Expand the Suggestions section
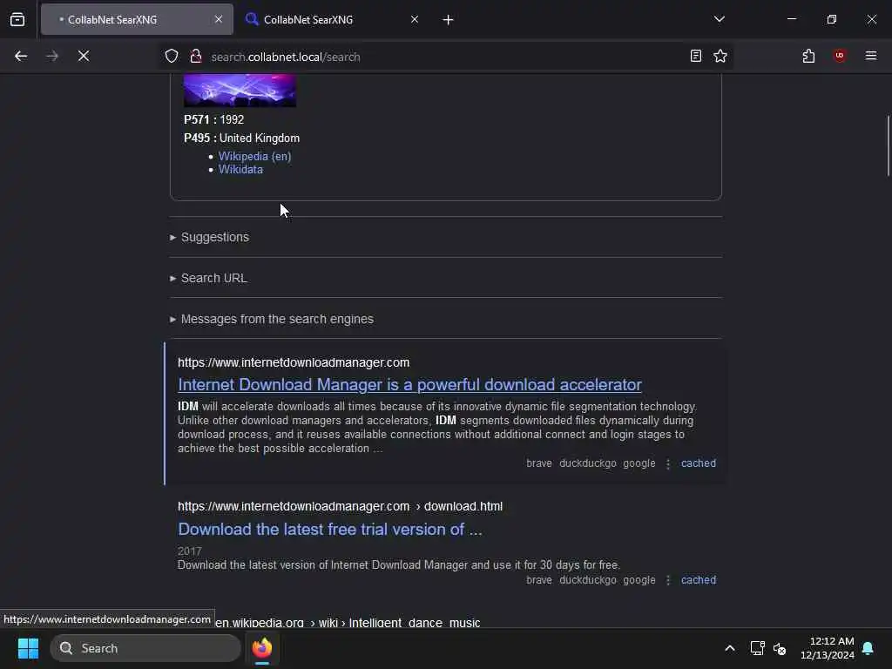The height and width of the screenshot is (669, 892). (210, 237)
